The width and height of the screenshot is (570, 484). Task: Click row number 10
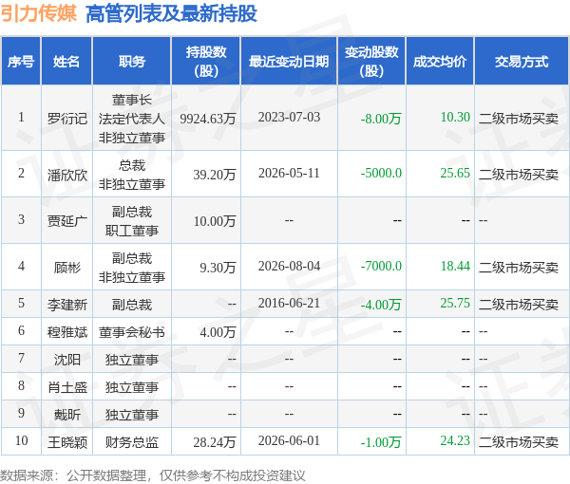(x=22, y=440)
